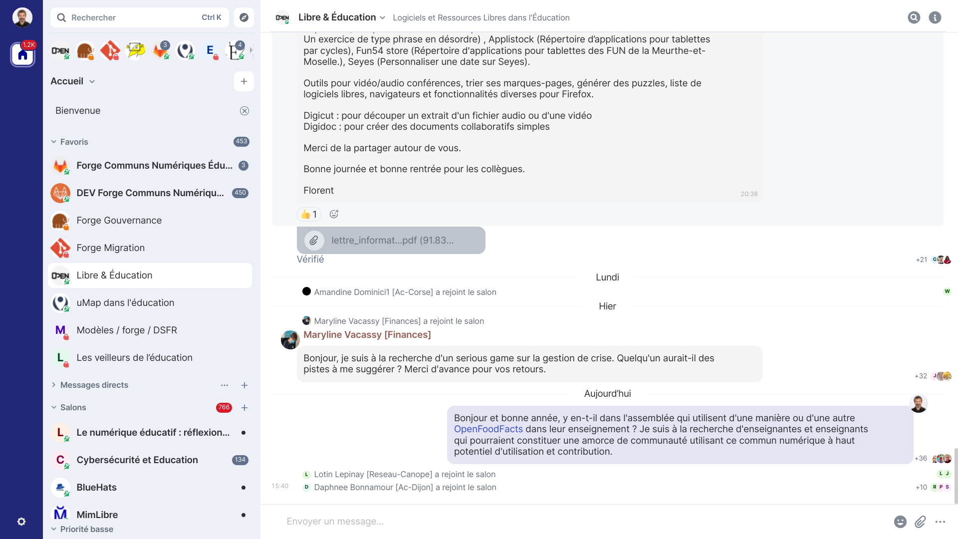The image size is (958, 539).
Task: Download the lettre_informat...pdf attachment
Action: tap(391, 241)
